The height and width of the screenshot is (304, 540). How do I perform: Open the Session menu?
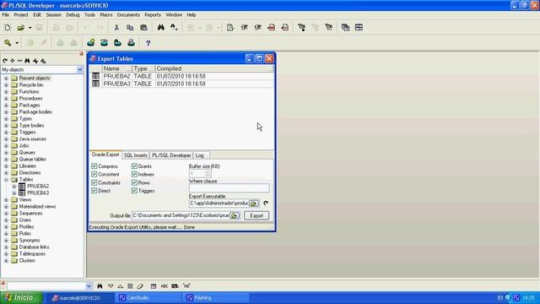point(53,15)
